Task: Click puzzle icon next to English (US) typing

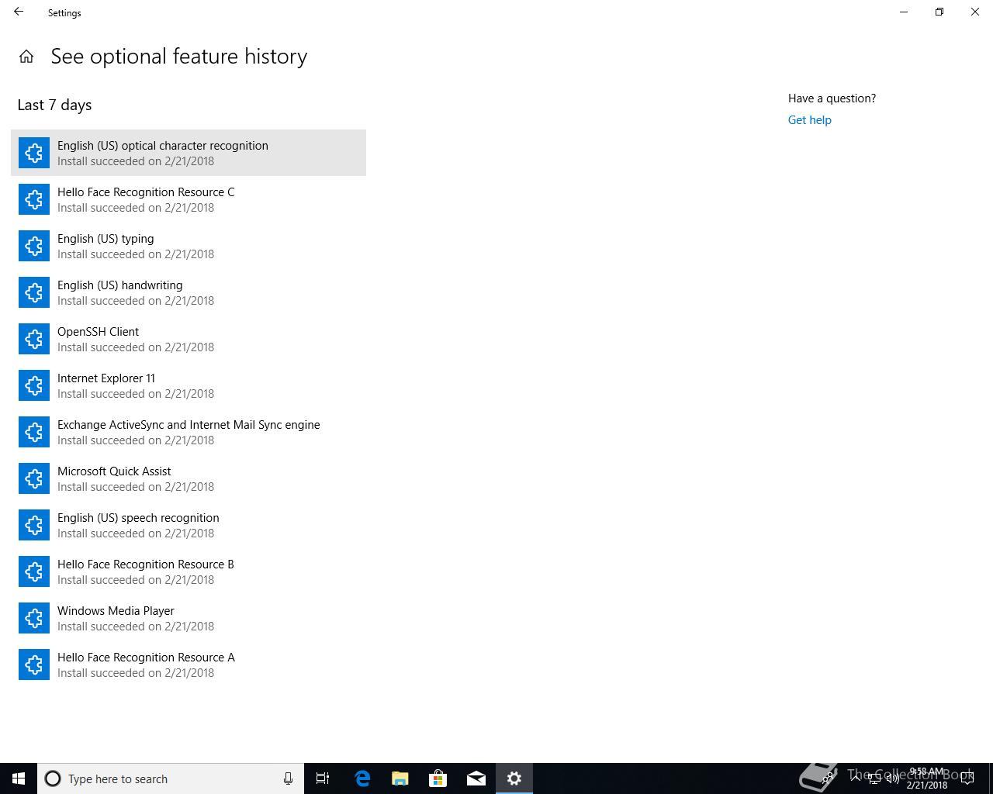Action: coord(34,246)
